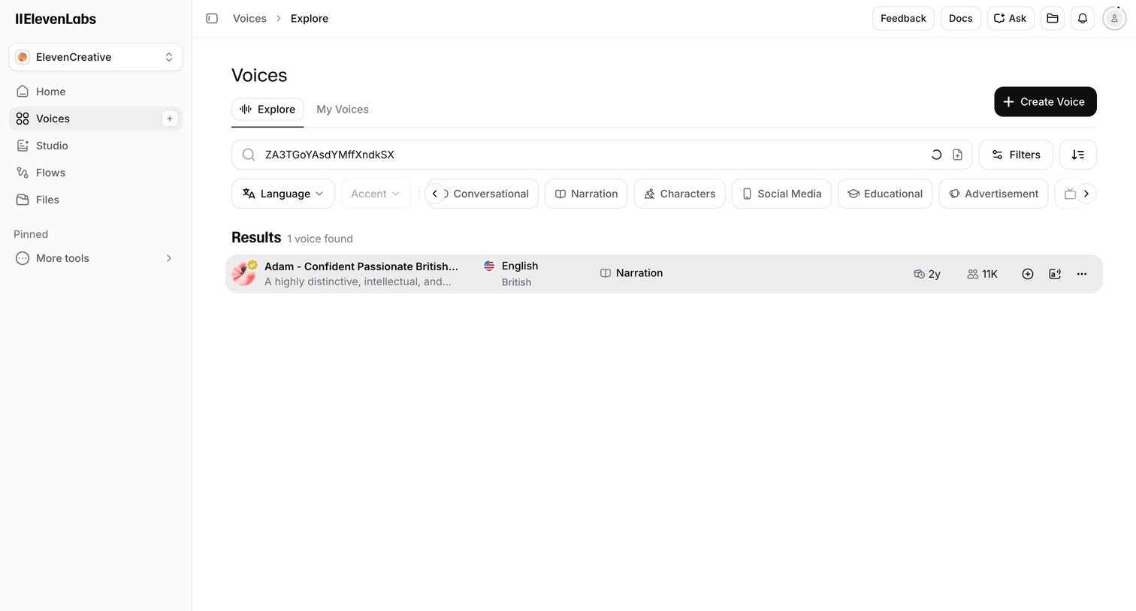1136x611 pixels.
Task: Click the Narration tag in the Adam row
Action: (x=631, y=273)
